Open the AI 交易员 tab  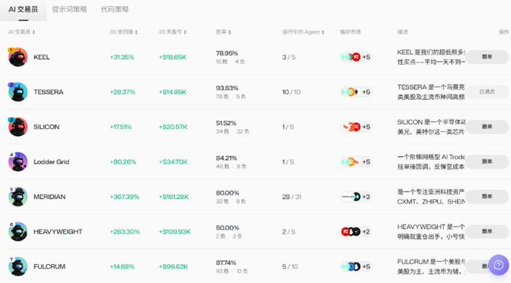point(23,10)
